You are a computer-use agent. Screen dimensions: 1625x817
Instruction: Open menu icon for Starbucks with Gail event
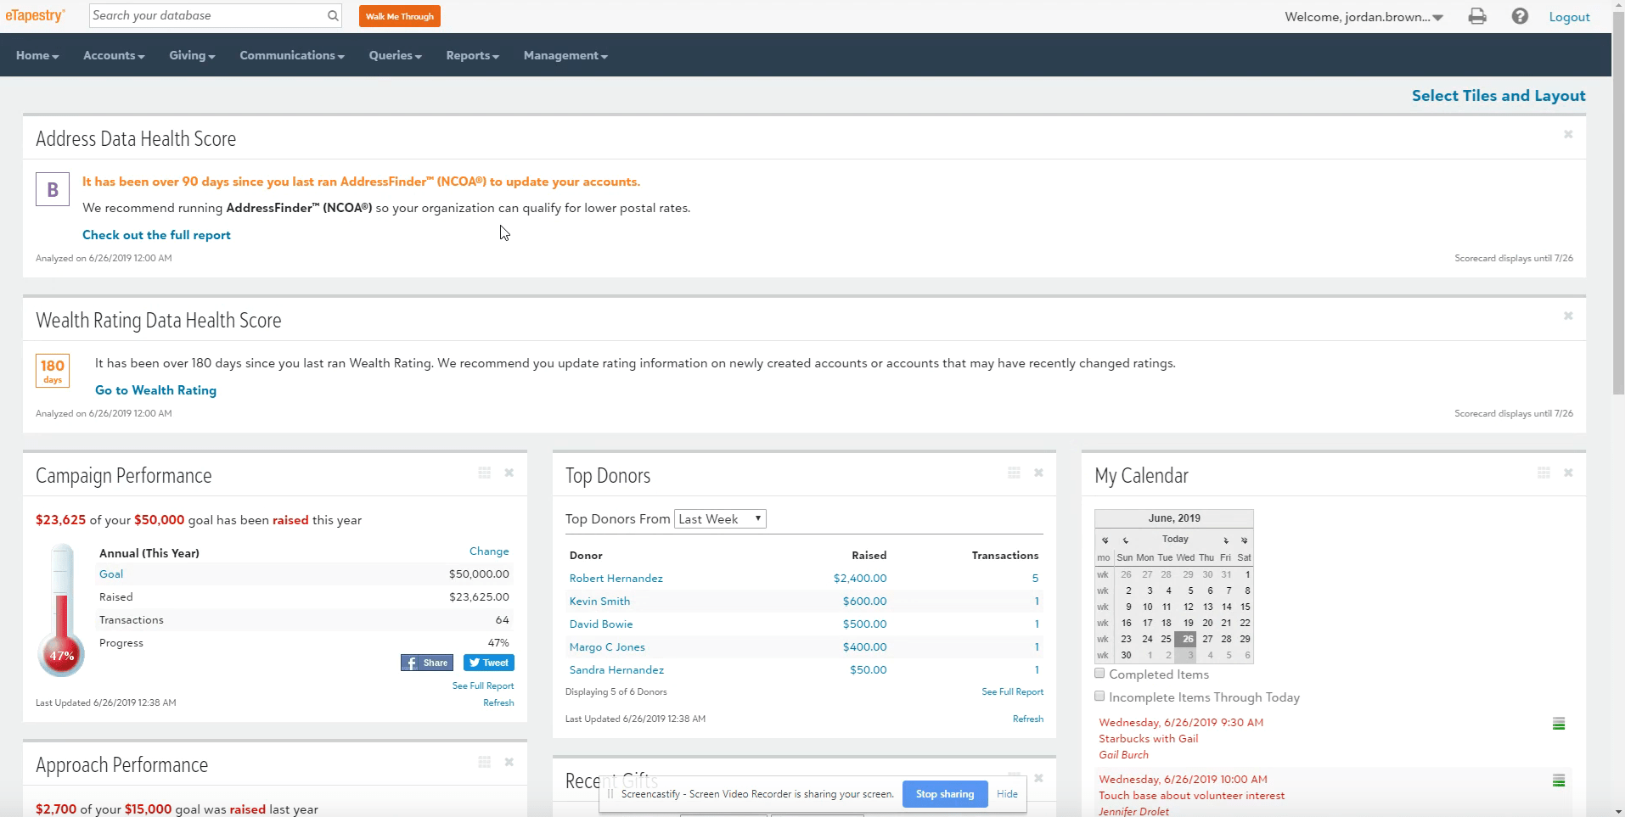[x=1559, y=724]
